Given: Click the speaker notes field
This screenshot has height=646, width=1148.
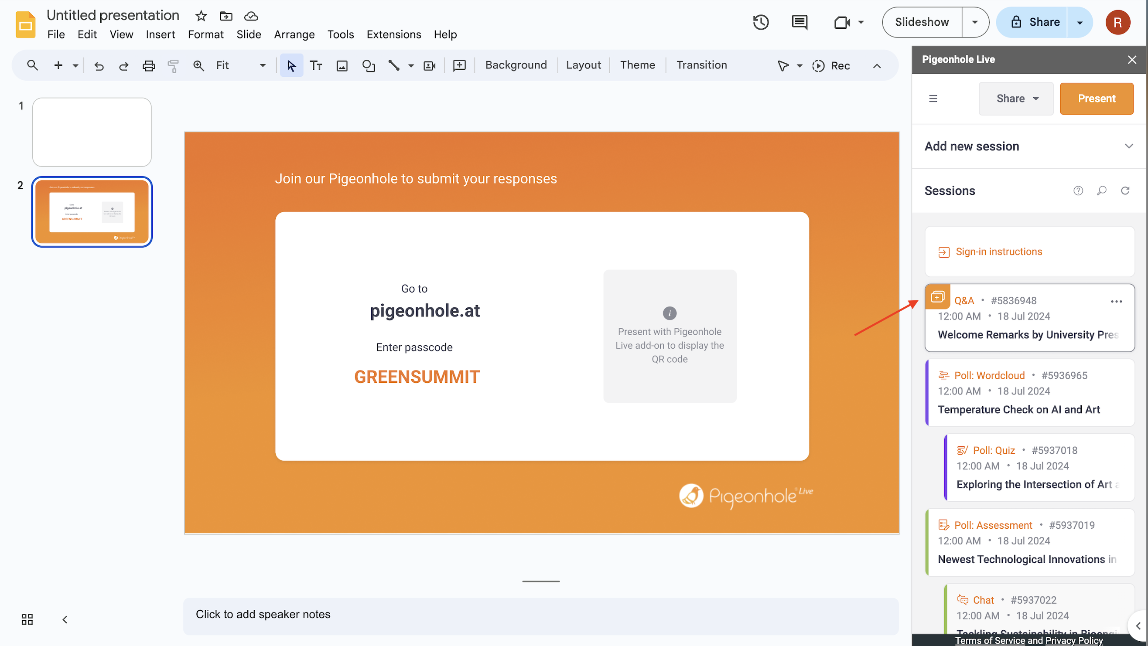Looking at the screenshot, I should click(540, 616).
